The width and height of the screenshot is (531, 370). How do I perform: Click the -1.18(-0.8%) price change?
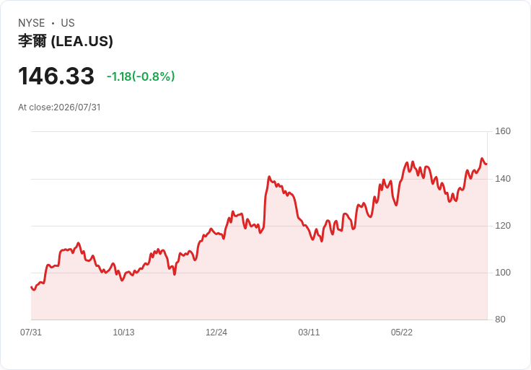(141, 76)
